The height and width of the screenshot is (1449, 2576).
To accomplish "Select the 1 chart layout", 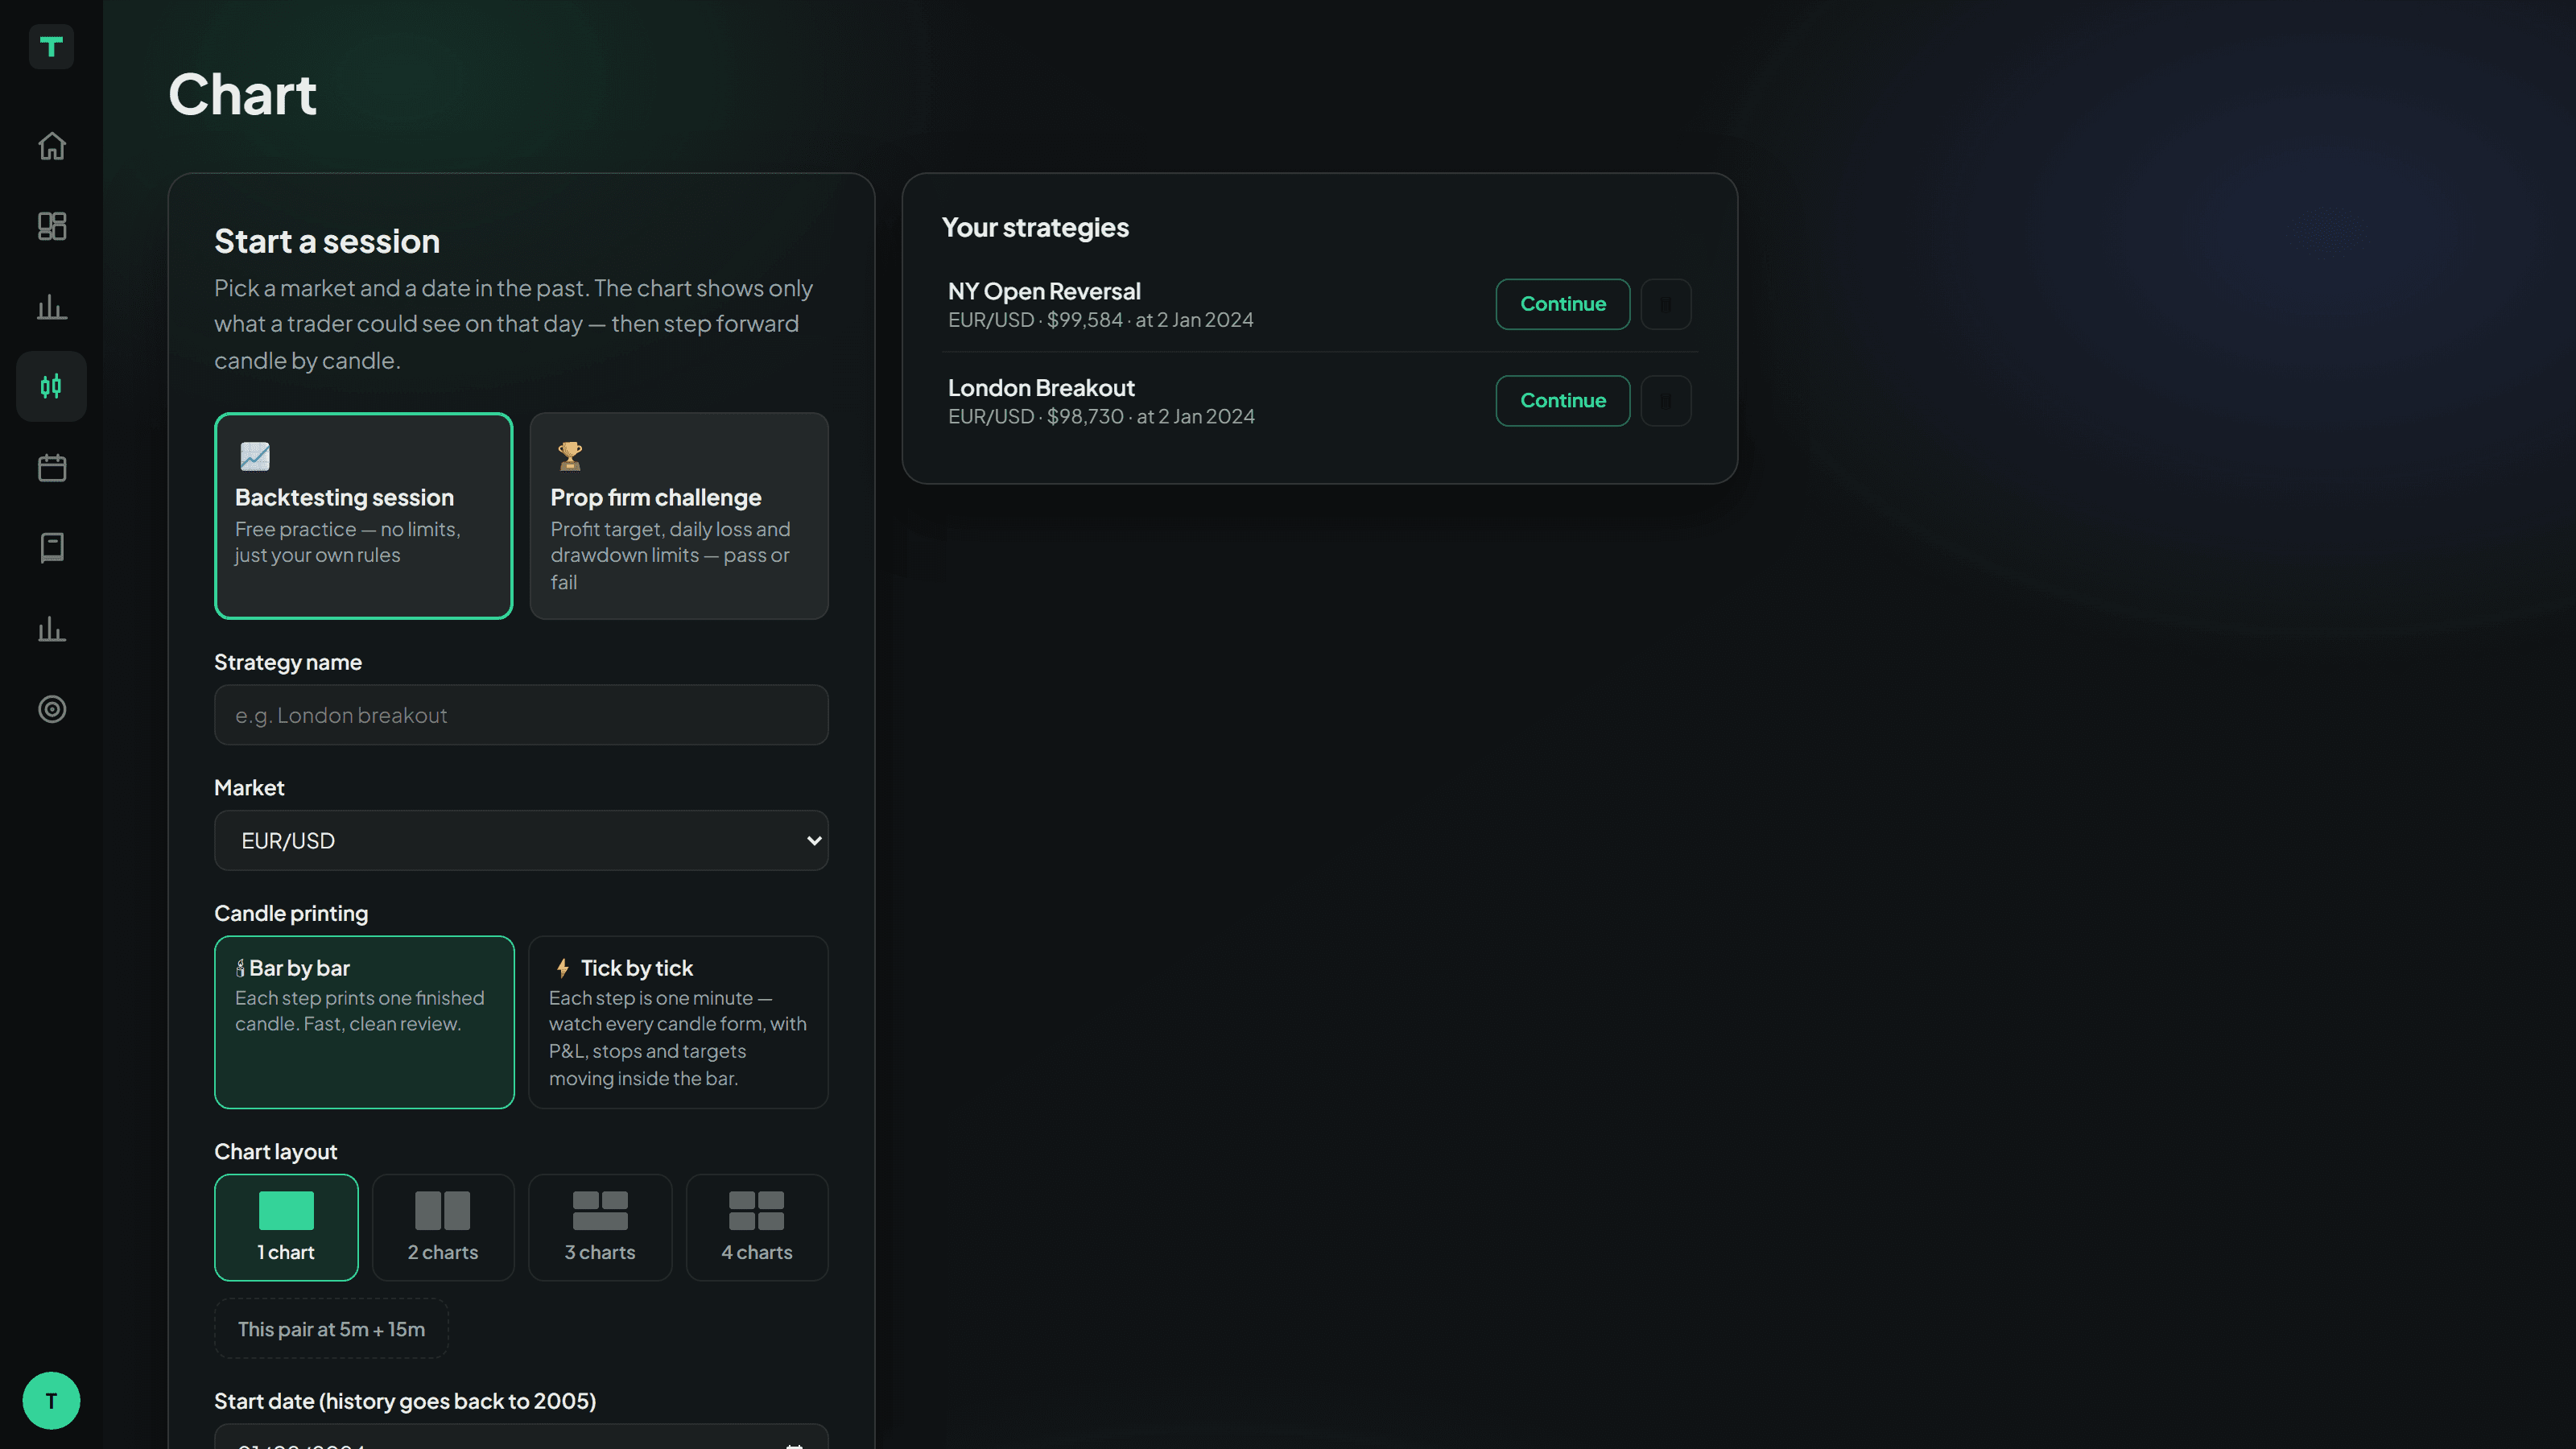I will tap(286, 1227).
